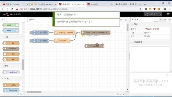Switch to the second Node-RED browser tab
Viewport: 172px width, 97px height.
click(100, 4)
